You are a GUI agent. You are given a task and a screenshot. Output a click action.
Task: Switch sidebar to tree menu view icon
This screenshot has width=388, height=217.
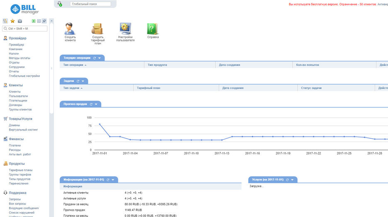5,21
